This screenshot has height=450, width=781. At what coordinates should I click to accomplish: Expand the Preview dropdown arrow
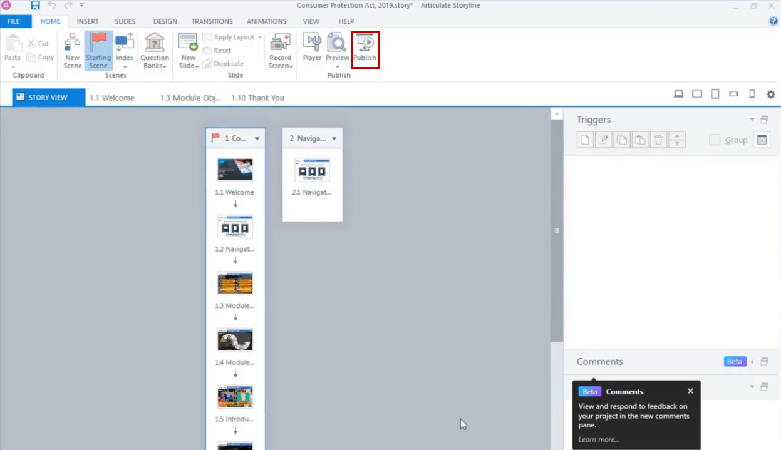(337, 66)
